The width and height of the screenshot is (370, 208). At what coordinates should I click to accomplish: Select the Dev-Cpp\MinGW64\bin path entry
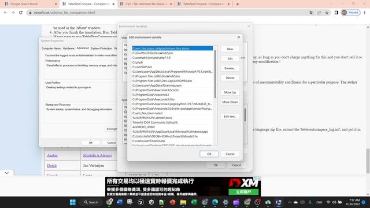[172, 81]
